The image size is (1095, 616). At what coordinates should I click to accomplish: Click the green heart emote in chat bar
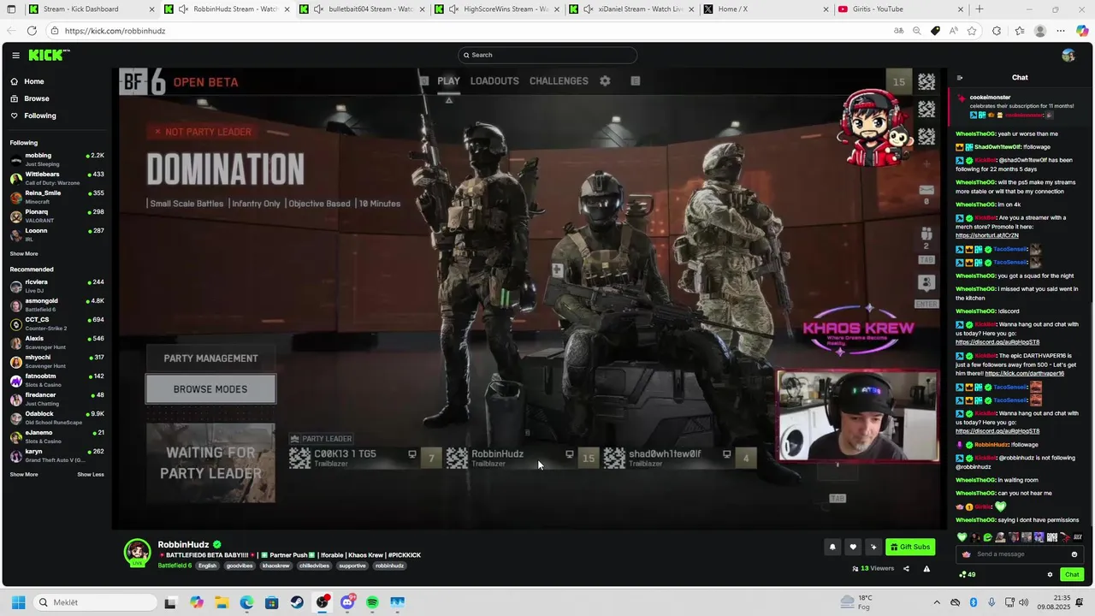pos(962,537)
